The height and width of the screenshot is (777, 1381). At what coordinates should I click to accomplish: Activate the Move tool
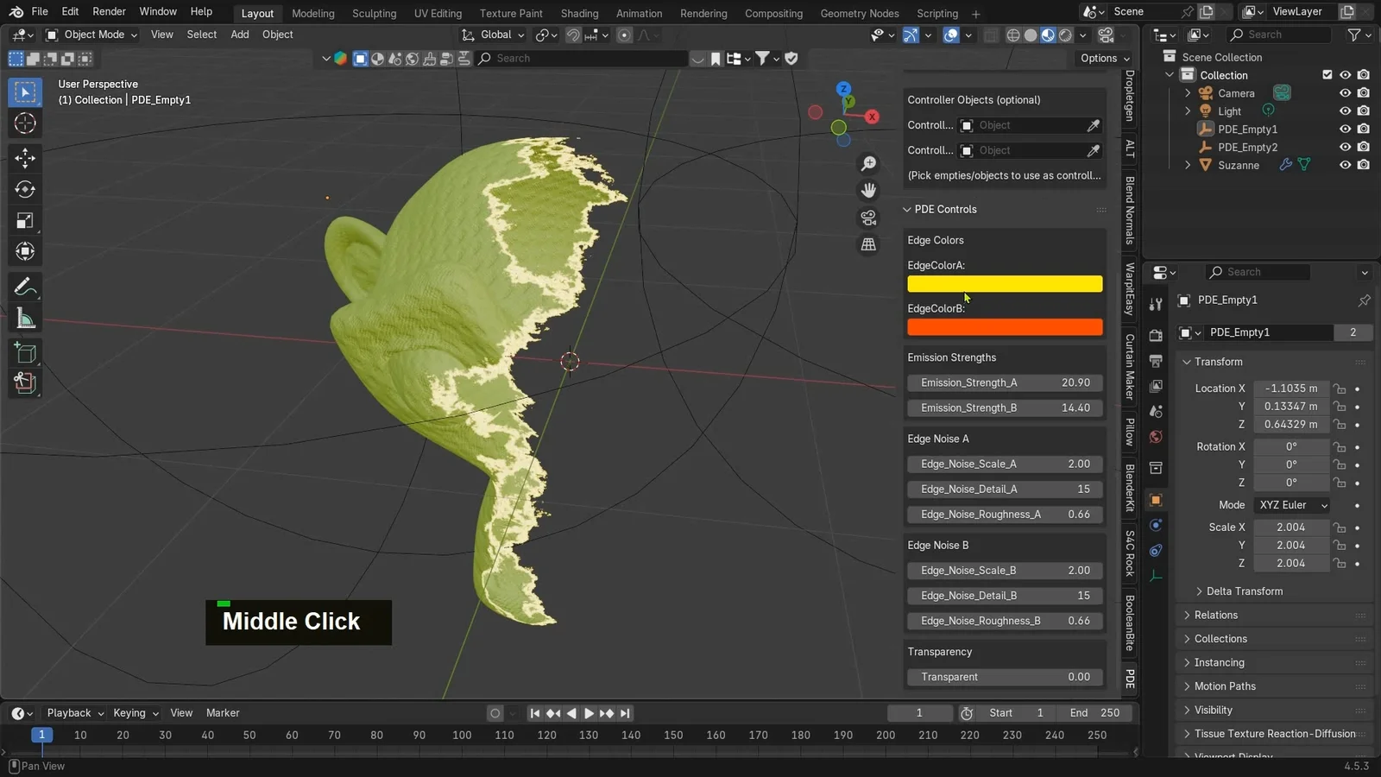(24, 158)
